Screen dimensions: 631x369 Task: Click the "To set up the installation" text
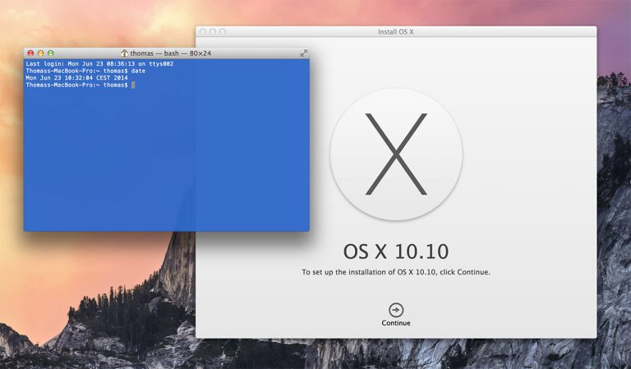click(x=396, y=271)
